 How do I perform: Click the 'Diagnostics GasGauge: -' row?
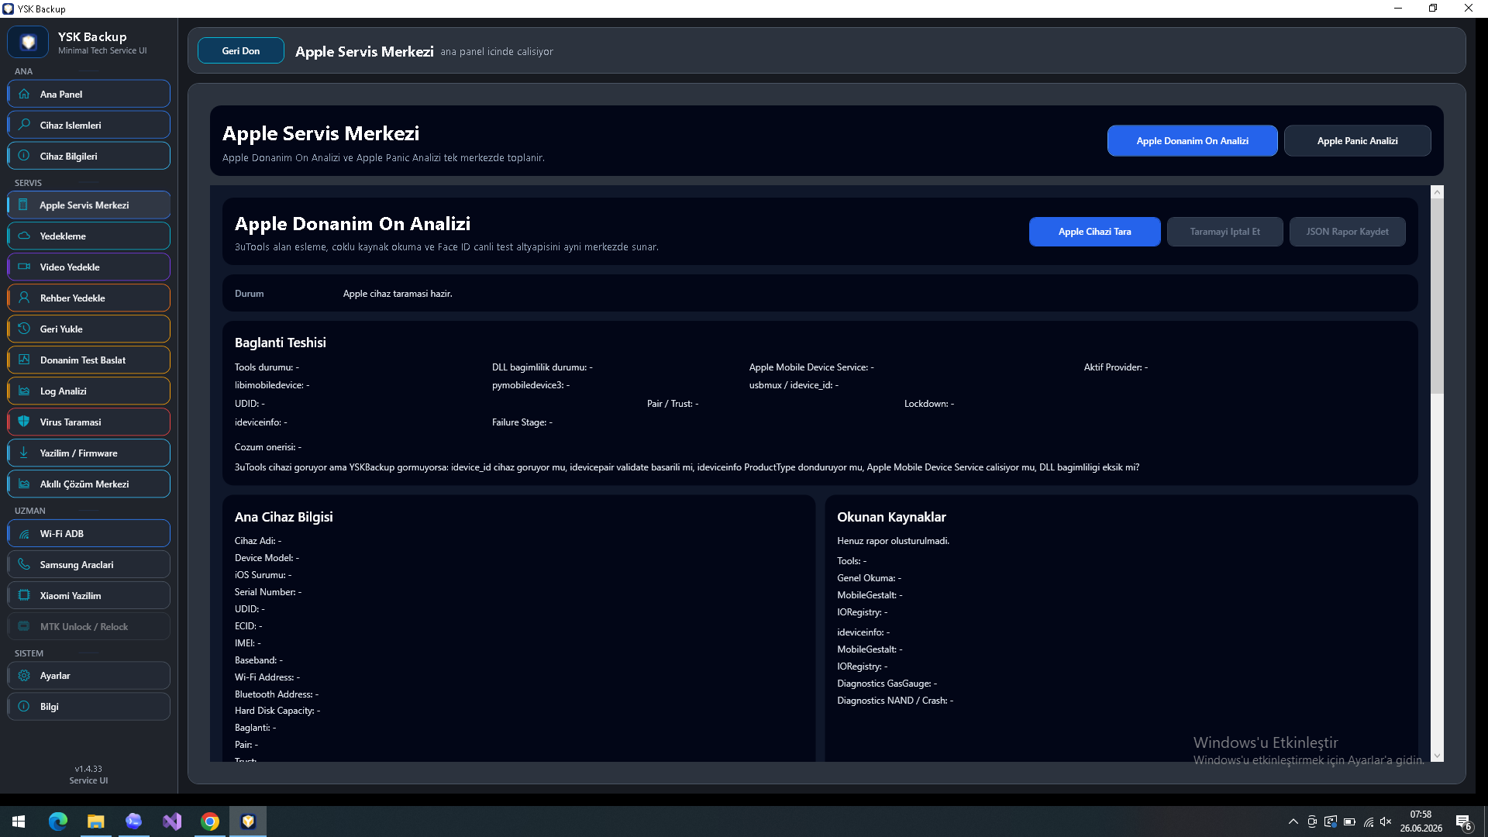click(887, 684)
